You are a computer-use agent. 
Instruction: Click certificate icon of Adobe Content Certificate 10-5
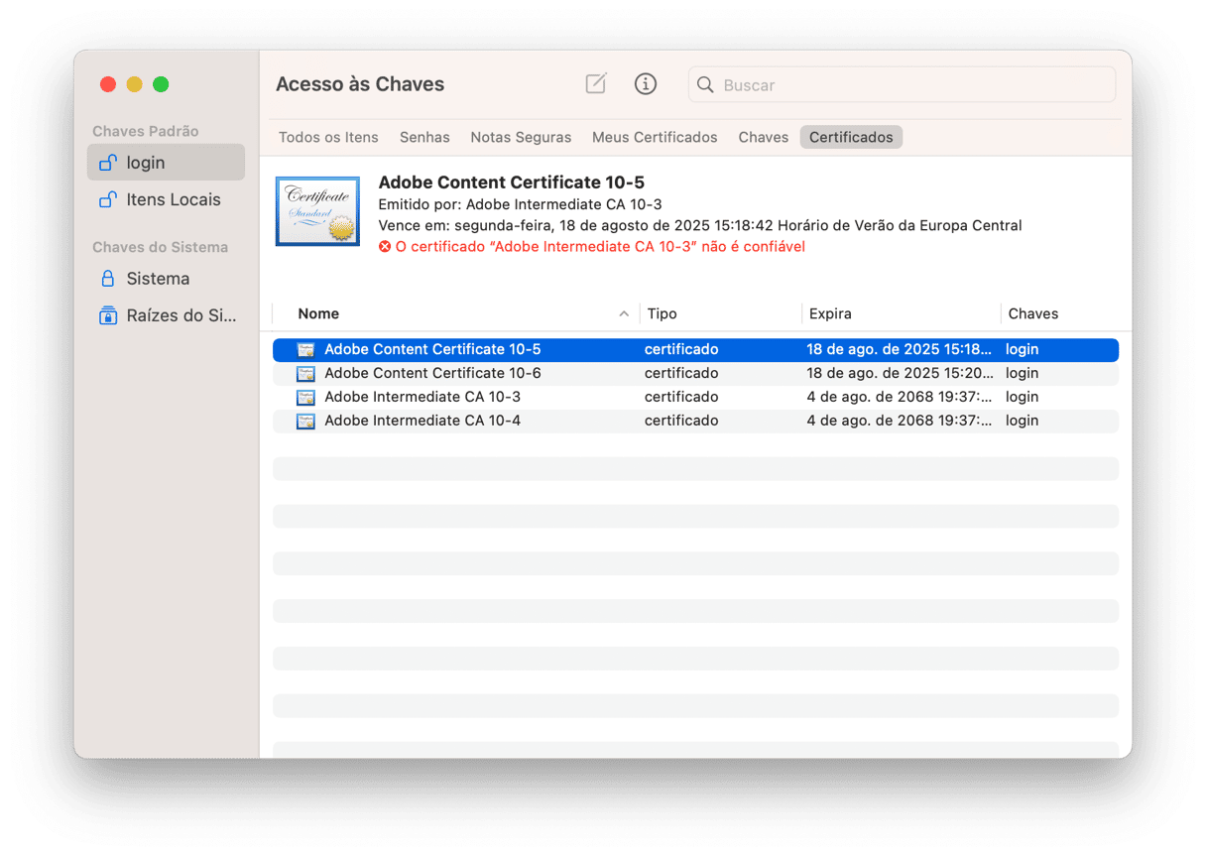[x=305, y=349]
